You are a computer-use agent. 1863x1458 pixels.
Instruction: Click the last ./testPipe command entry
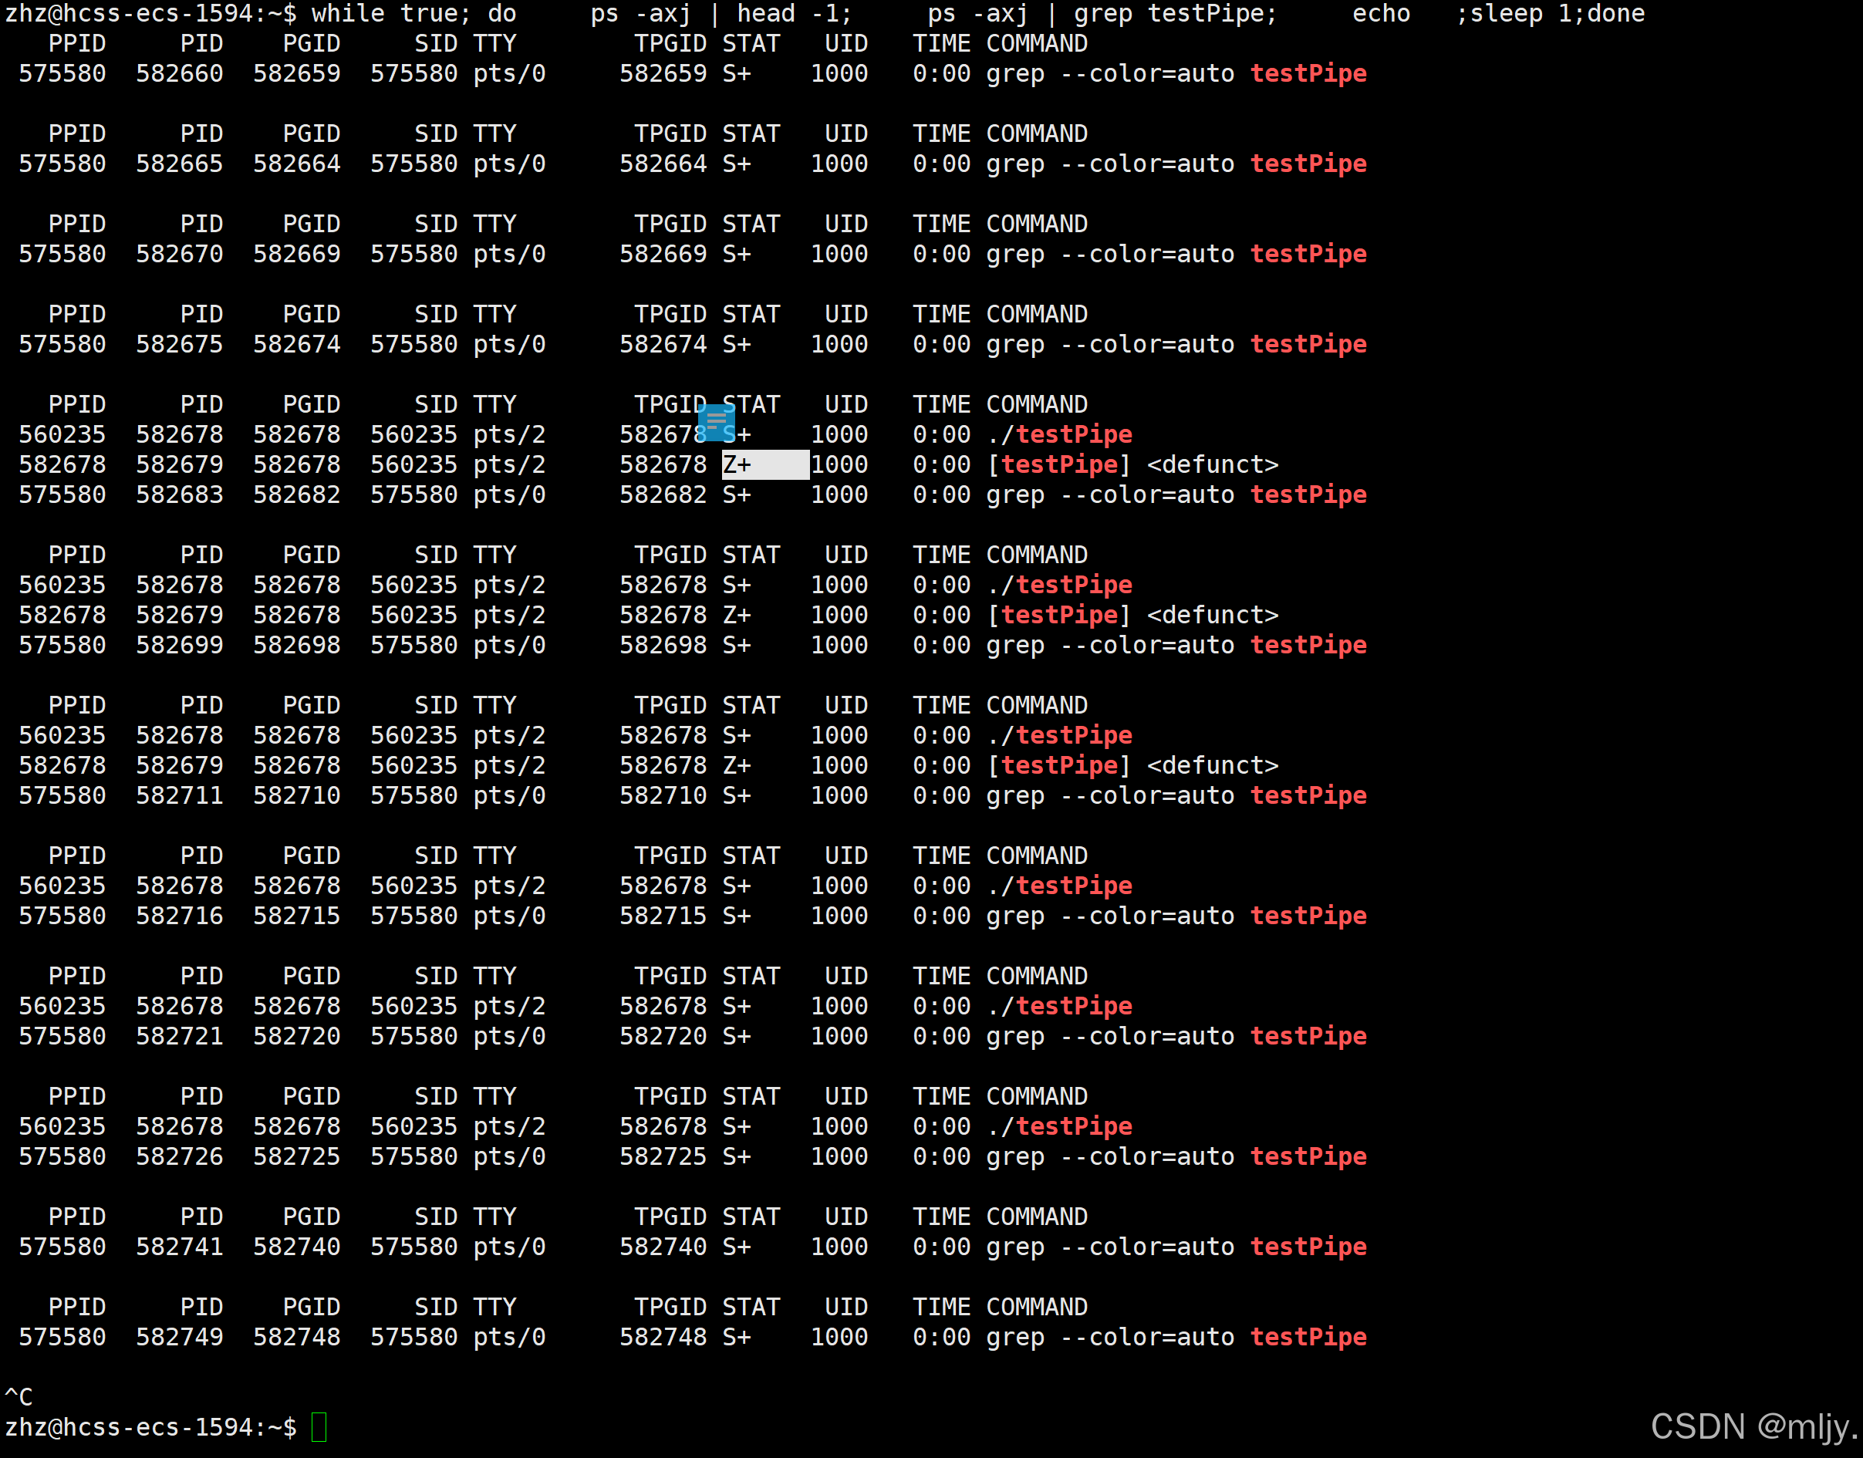[x=1058, y=1127]
